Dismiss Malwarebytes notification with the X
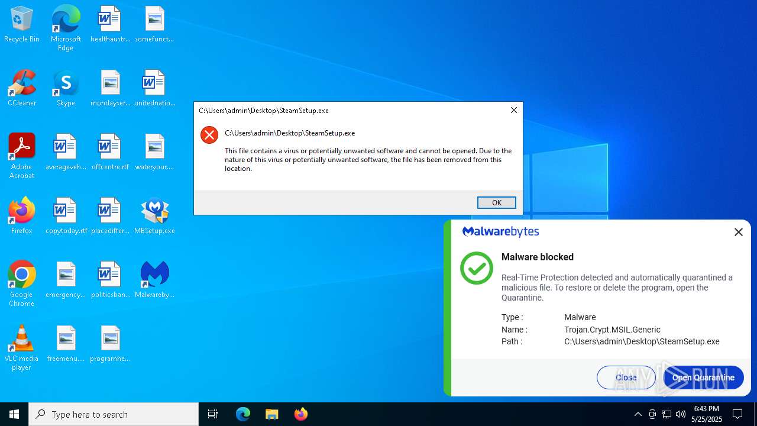The width and height of the screenshot is (757, 426). 738,233
